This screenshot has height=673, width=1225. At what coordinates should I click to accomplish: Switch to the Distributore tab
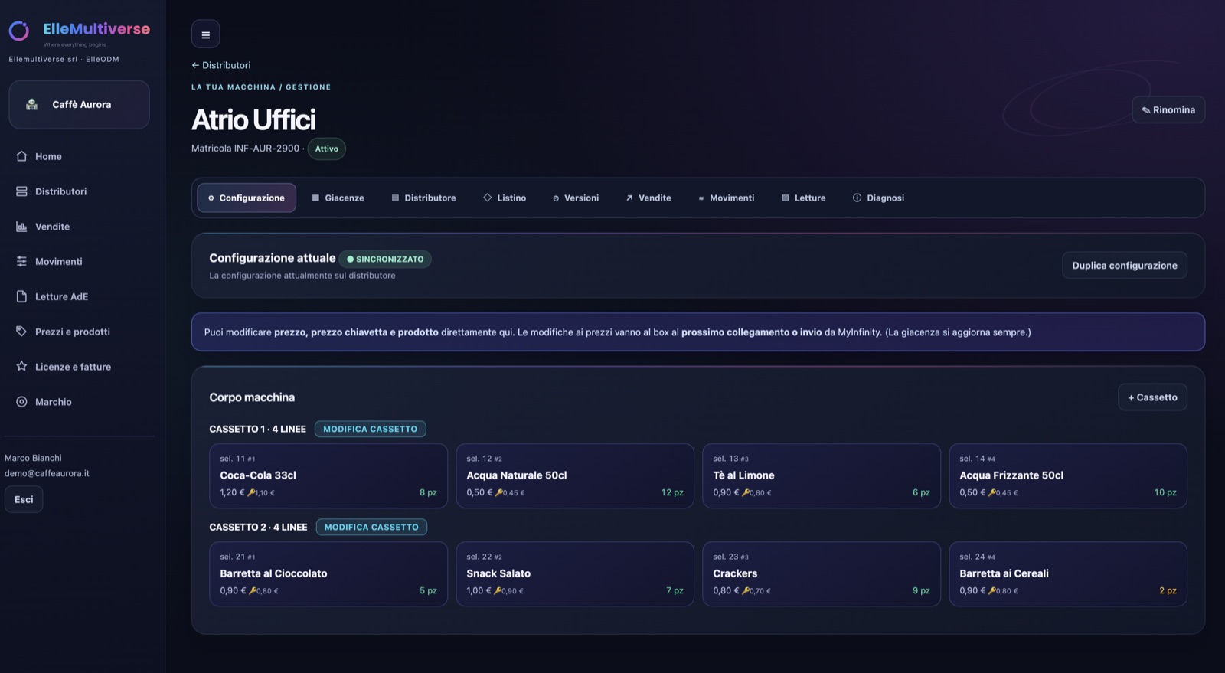(x=423, y=198)
